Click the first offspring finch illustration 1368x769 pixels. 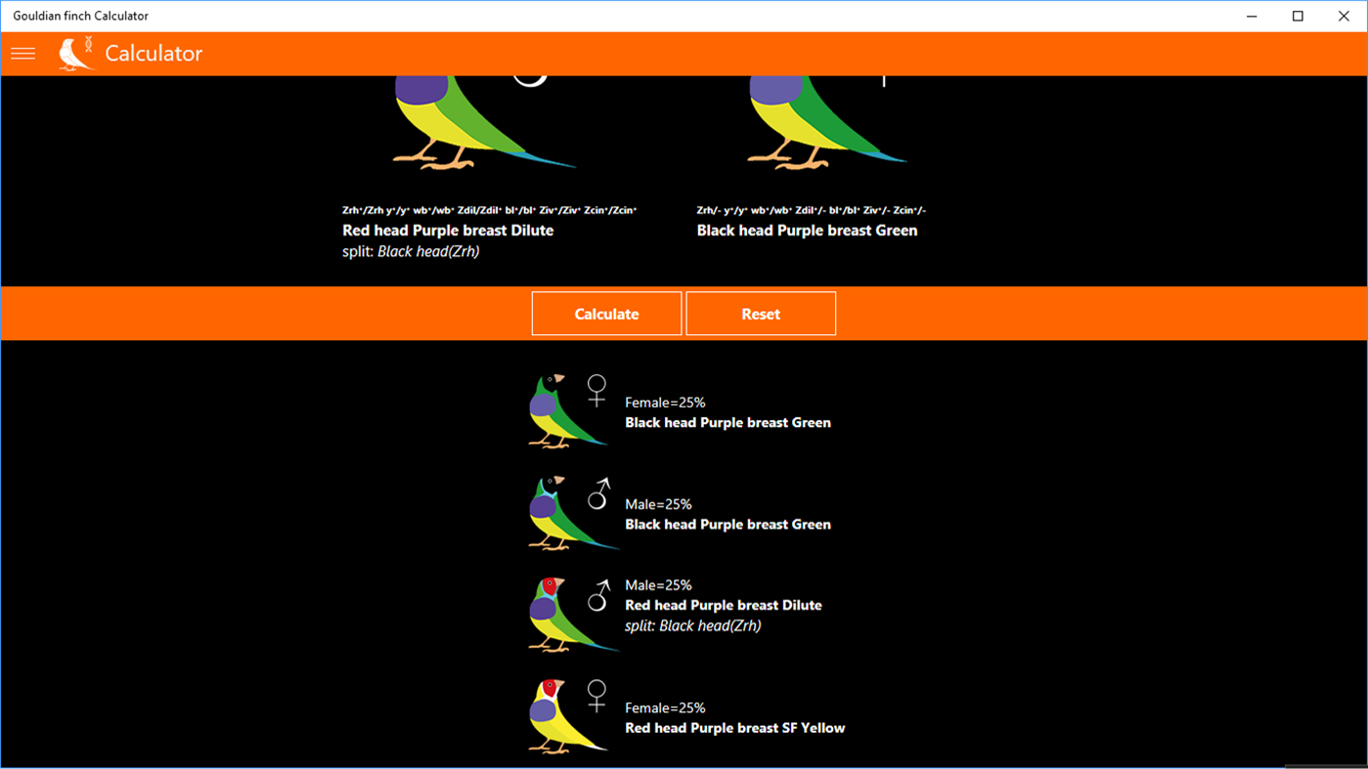pyautogui.click(x=565, y=410)
